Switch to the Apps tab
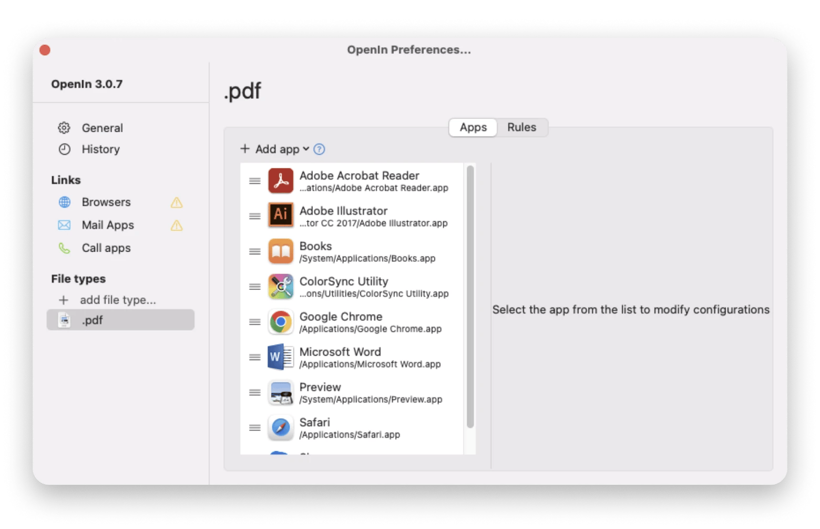 tap(473, 127)
